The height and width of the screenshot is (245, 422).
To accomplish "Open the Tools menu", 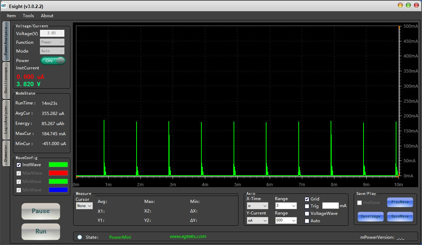I will click(28, 16).
